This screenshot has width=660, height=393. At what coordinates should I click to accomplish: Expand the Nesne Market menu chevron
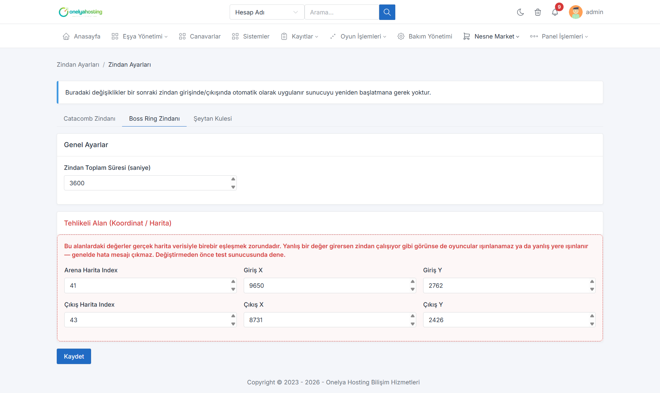(x=518, y=37)
